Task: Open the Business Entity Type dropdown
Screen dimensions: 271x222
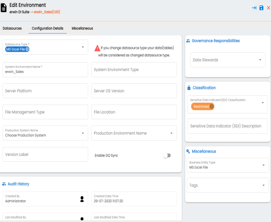Action: coord(264,165)
